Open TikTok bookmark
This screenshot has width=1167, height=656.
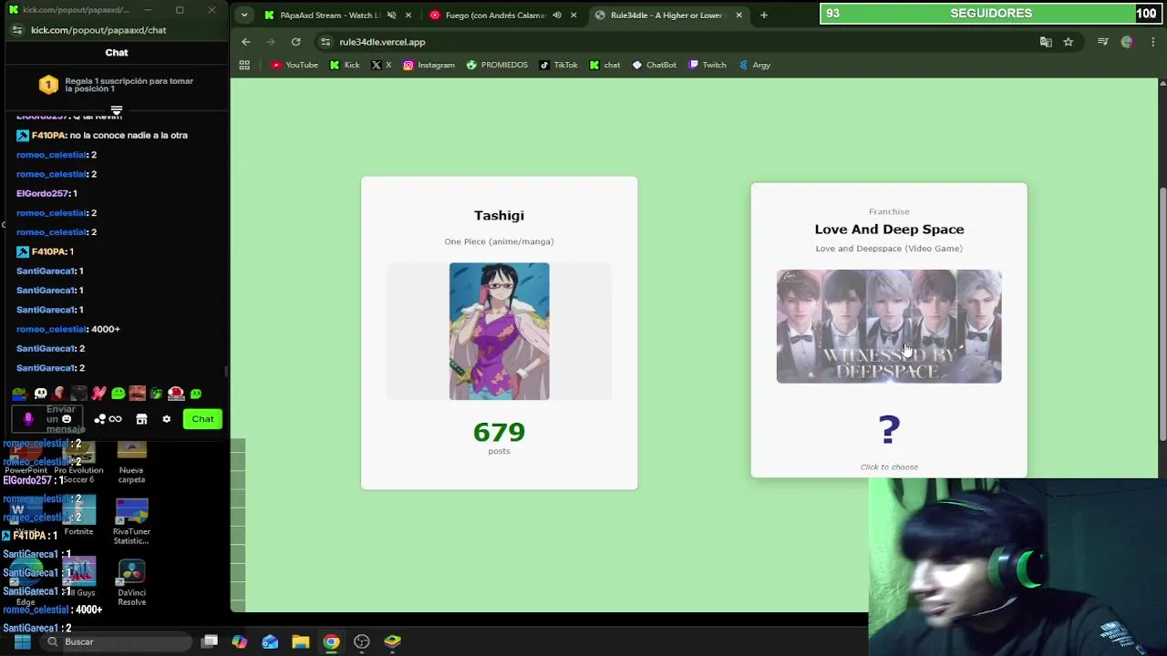pyautogui.click(x=559, y=65)
